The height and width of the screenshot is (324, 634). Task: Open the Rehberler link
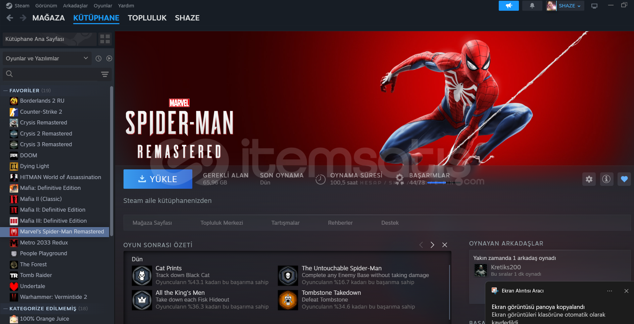point(340,223)
